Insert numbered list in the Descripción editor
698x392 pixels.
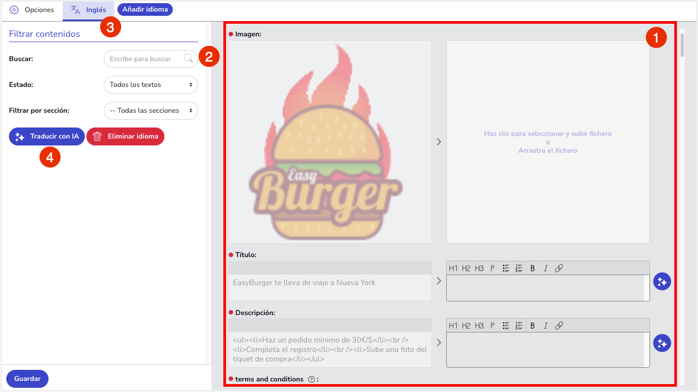tap(519, 326)
